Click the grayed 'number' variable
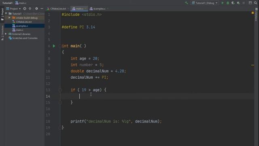Image resolution: width=259 pixels, height=146 pixels. [86, 65]
